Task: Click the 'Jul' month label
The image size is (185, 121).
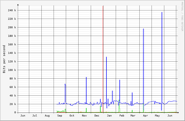Action: click(x=35, y=116)
